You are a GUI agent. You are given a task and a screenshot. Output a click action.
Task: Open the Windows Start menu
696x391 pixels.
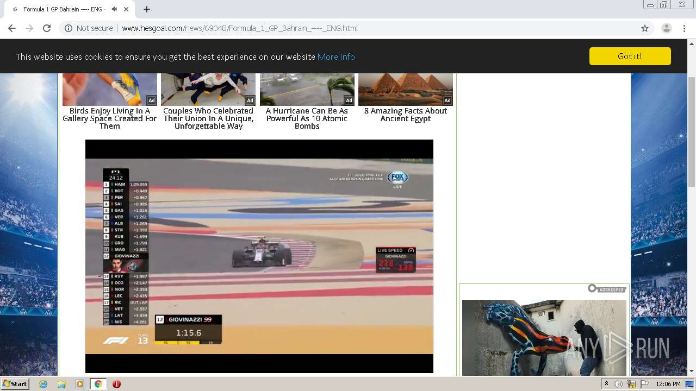click(15, 384)
